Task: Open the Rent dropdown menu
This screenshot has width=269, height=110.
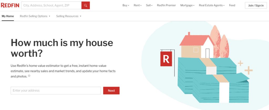Action: (138, 5)
